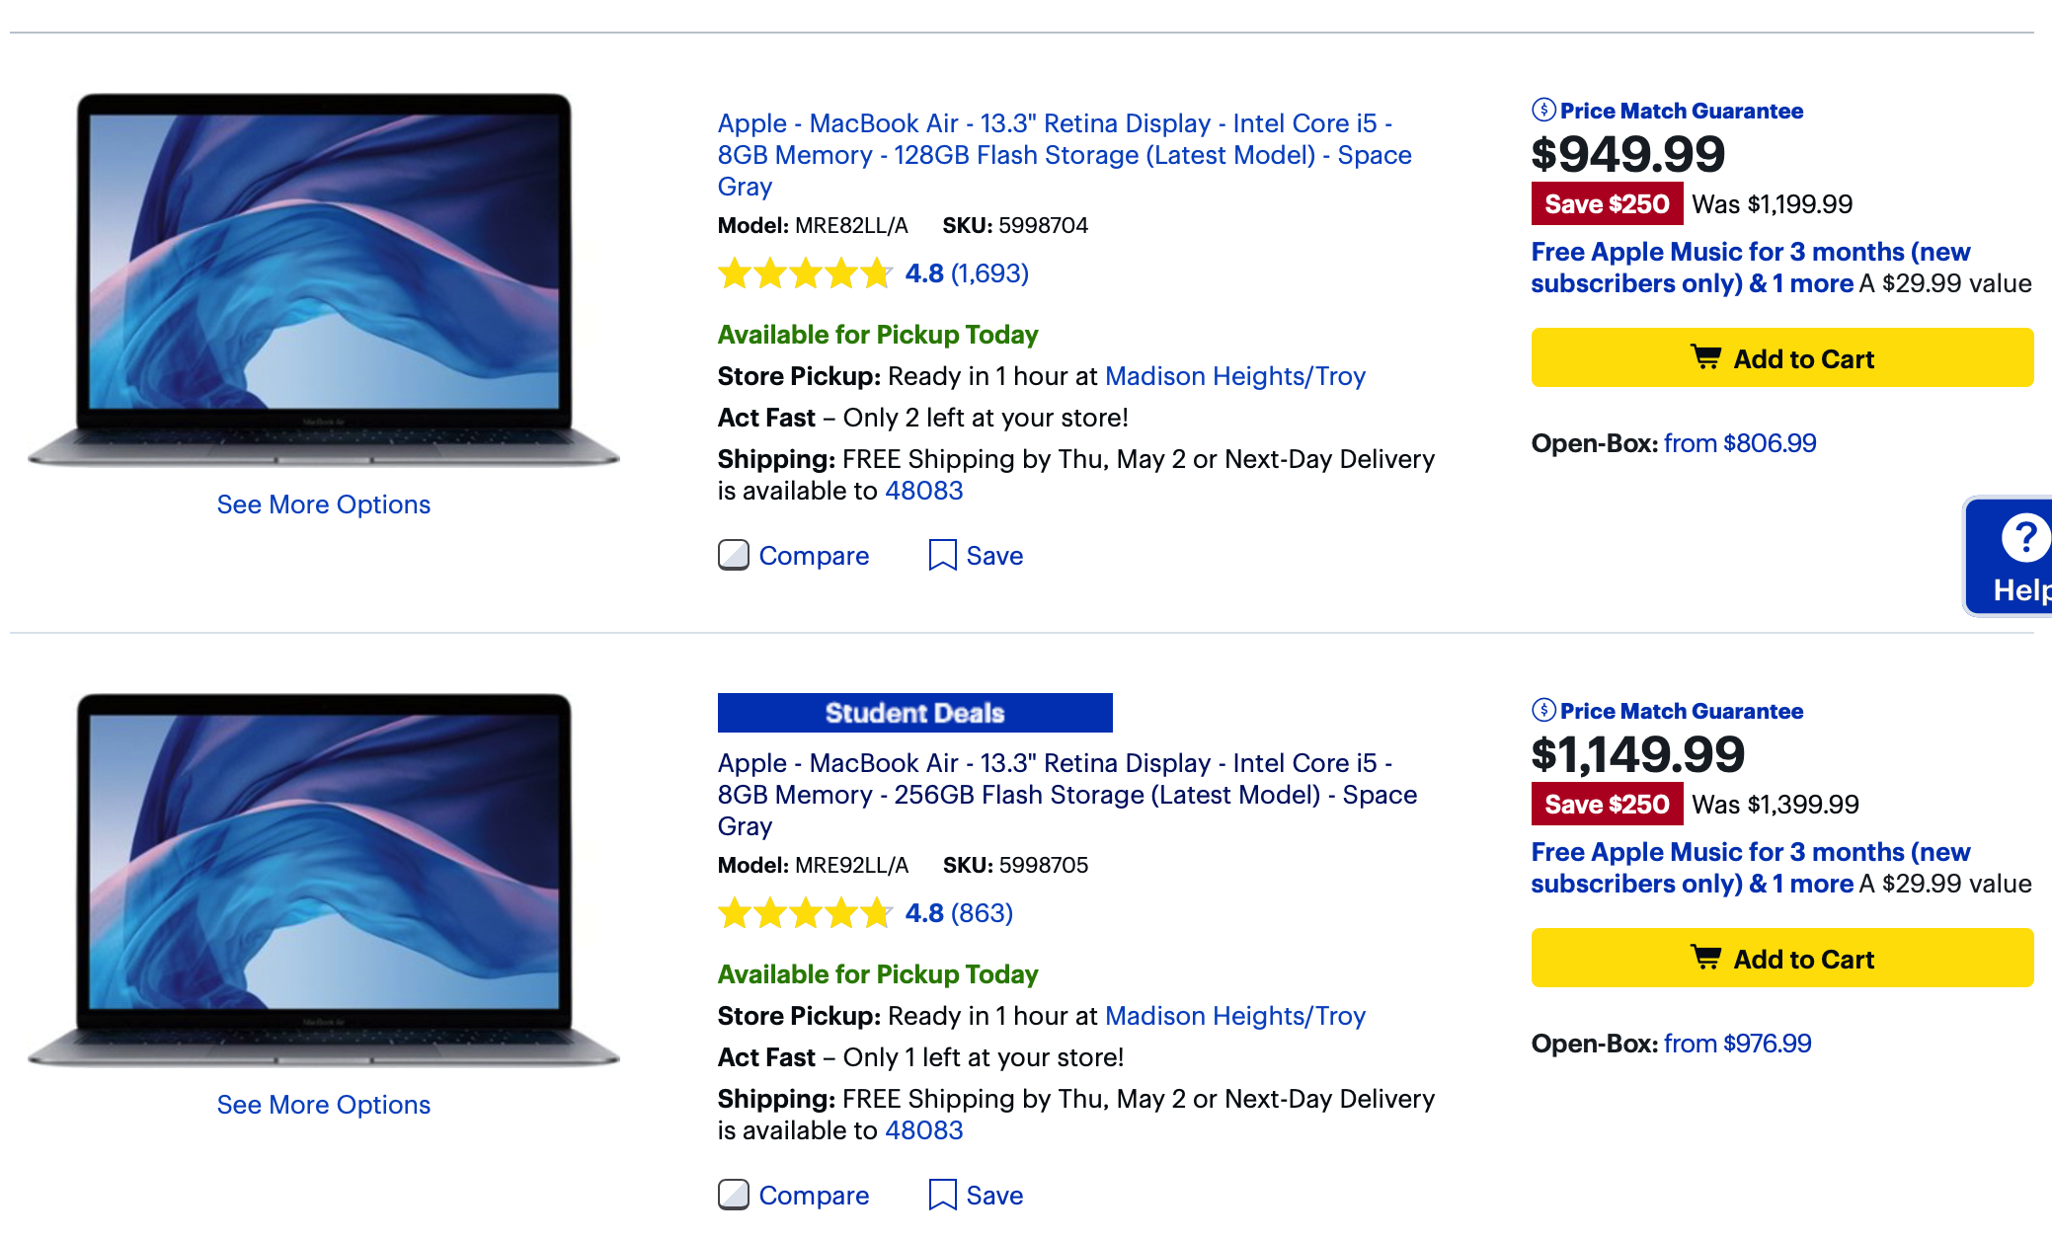
Task: Click the bookmark Save icon for the 128GB MacBook Air
Action: point(942,556)
